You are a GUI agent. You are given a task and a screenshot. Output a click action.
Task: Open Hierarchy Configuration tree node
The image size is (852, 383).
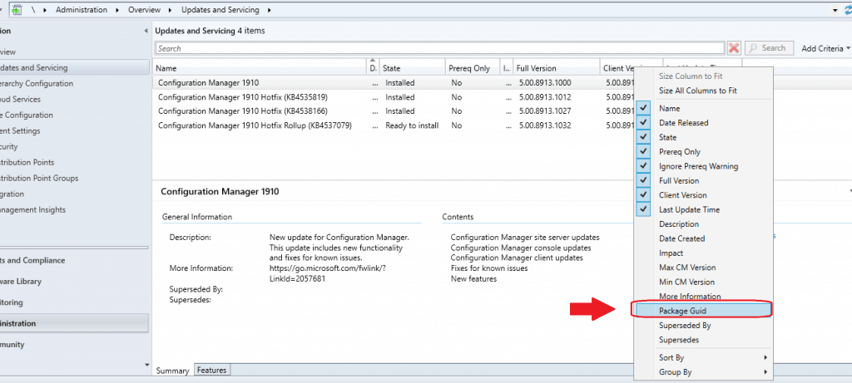[x=37, y=84]
